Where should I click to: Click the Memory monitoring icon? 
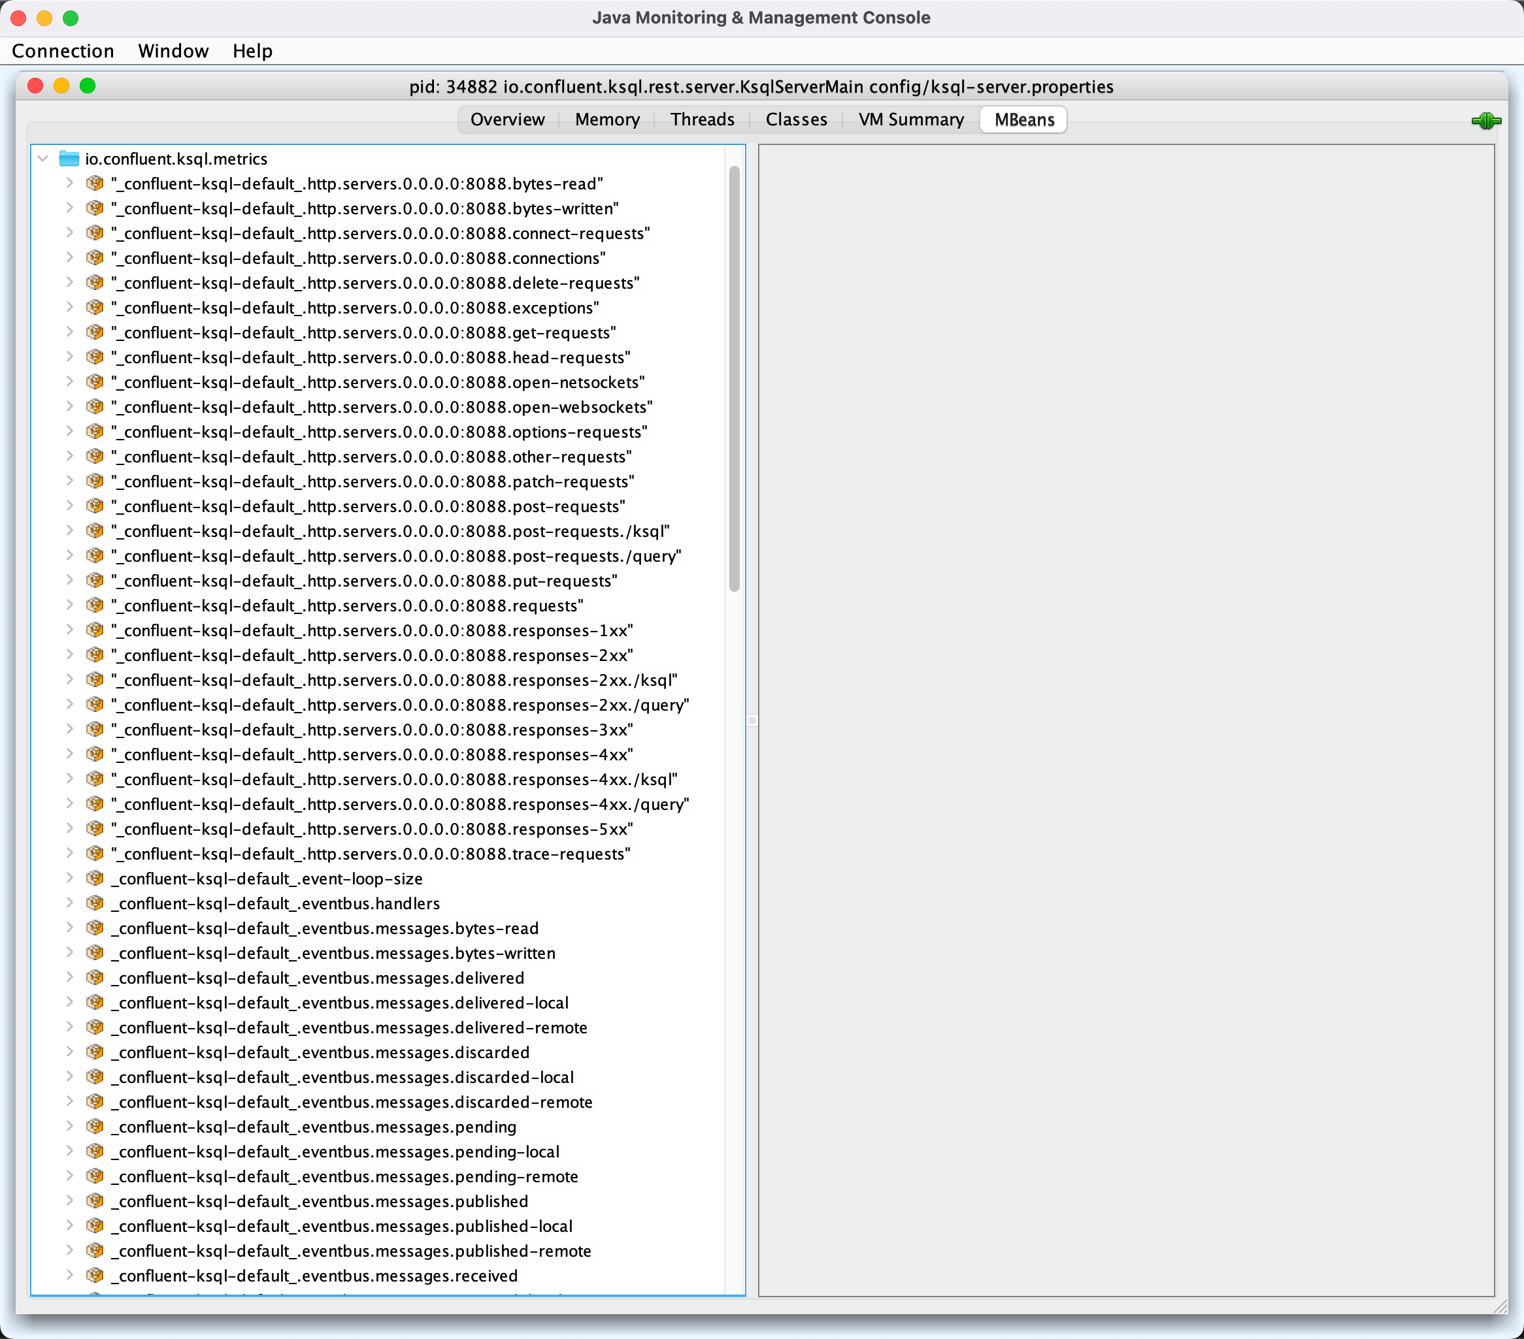click(605, 118)
